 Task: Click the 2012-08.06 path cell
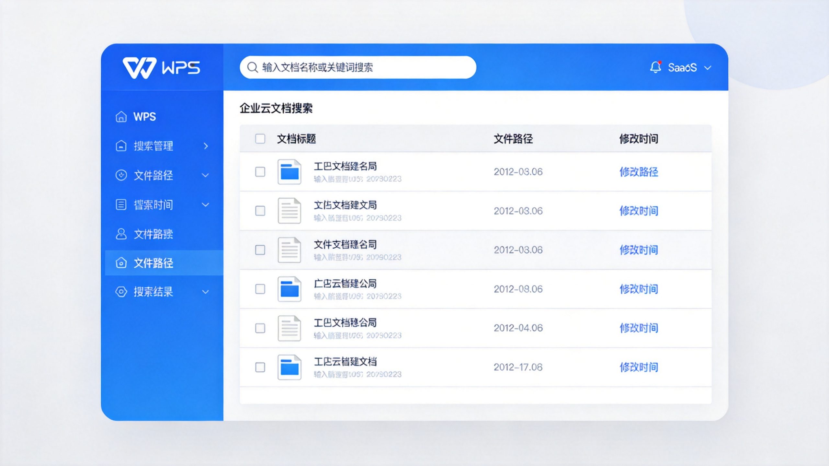tap(518, 289)
